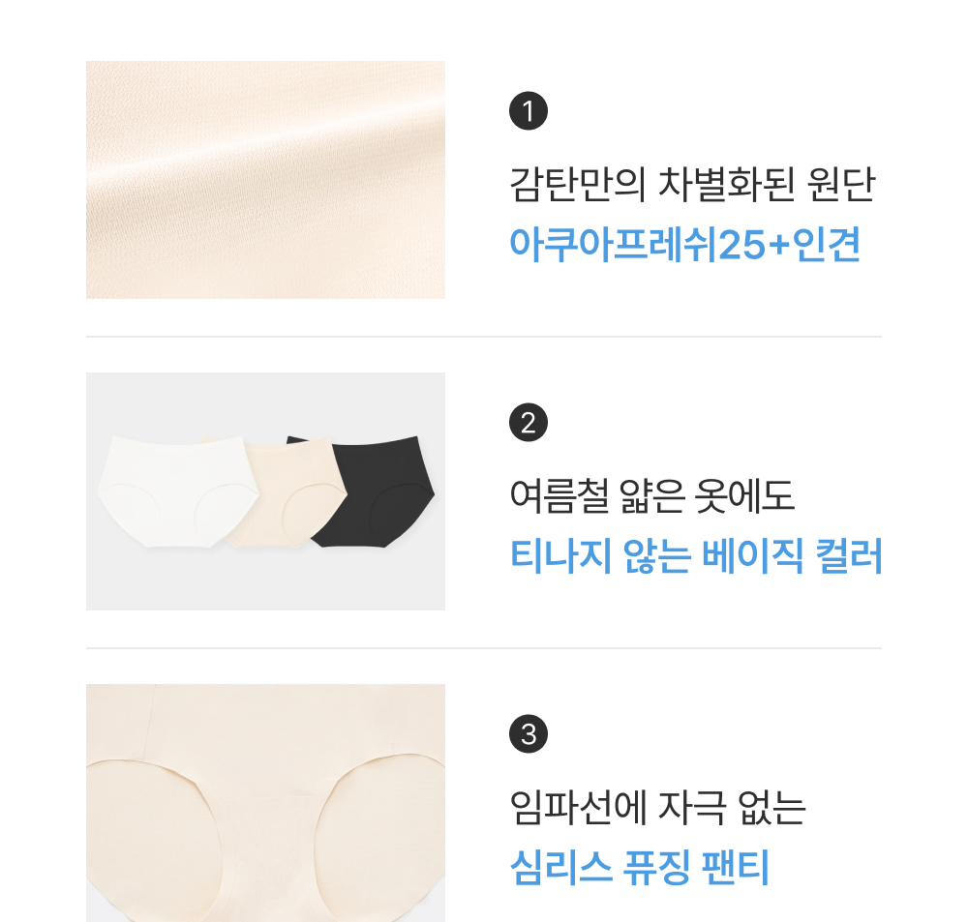Open the beige fabric texture image
Viewport: 968px width, 922px height.
pyautogui.click(x=265, y=180)
